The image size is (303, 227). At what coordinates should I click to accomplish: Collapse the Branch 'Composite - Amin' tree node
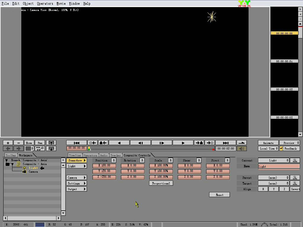pyautogui.click(x=7, y=160)
